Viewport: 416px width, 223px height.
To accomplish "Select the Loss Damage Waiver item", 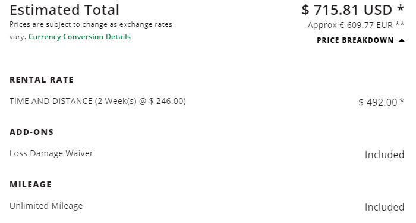I will click(51, 153).
